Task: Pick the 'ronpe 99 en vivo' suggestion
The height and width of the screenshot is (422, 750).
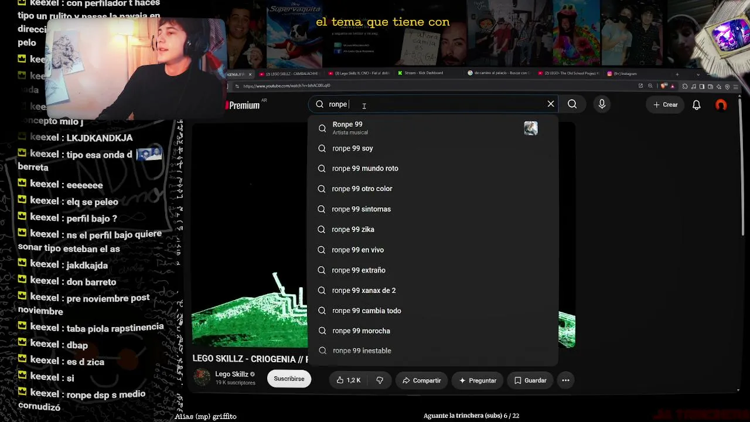Action: [433, 250]
